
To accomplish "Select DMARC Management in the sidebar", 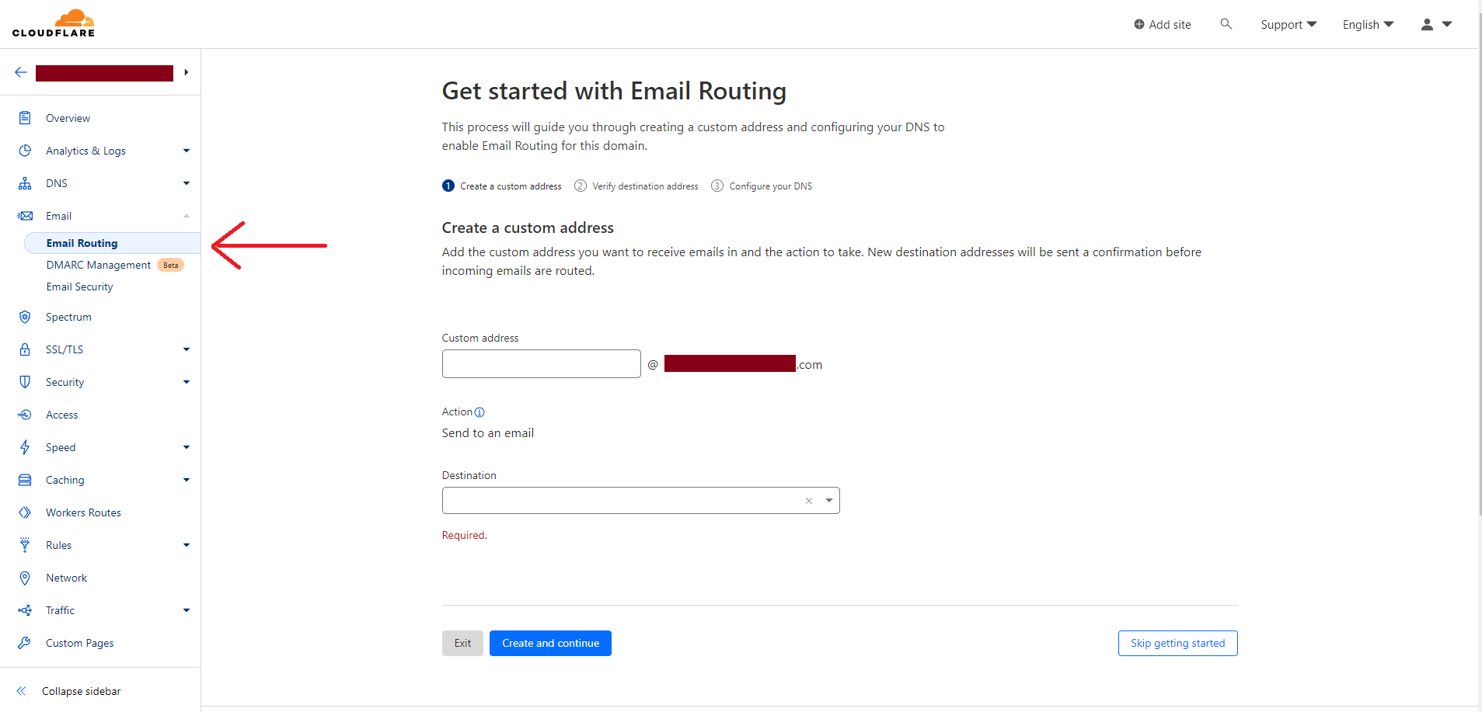I will tap(98, 265).
